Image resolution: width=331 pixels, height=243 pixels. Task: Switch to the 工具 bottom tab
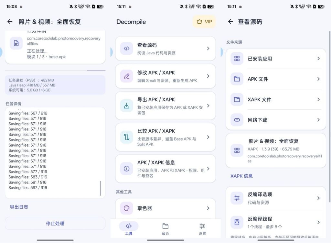tap(129, 229)
